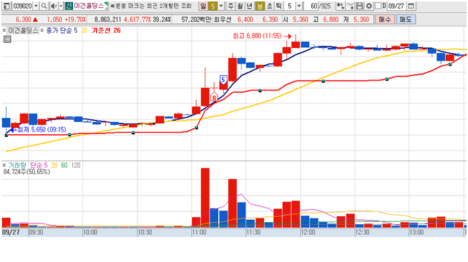Viewport: 468px width, 262px height.
Task: Click the stock code field 039020
Action: pos(23,6)
